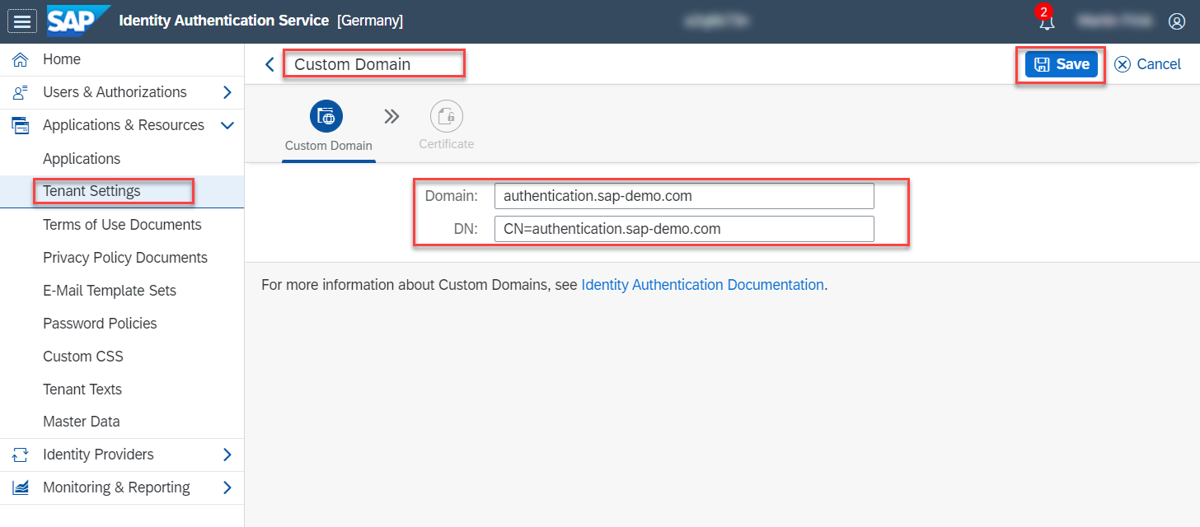Collapse Applications & Resources section
Screen dimensions: 1200x527
point(227,125)
